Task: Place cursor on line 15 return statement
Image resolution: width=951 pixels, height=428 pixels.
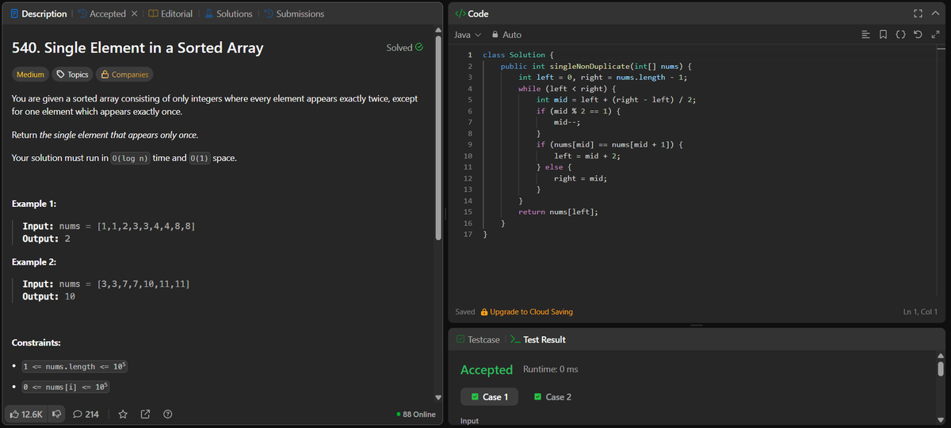Action: (558, 212)
